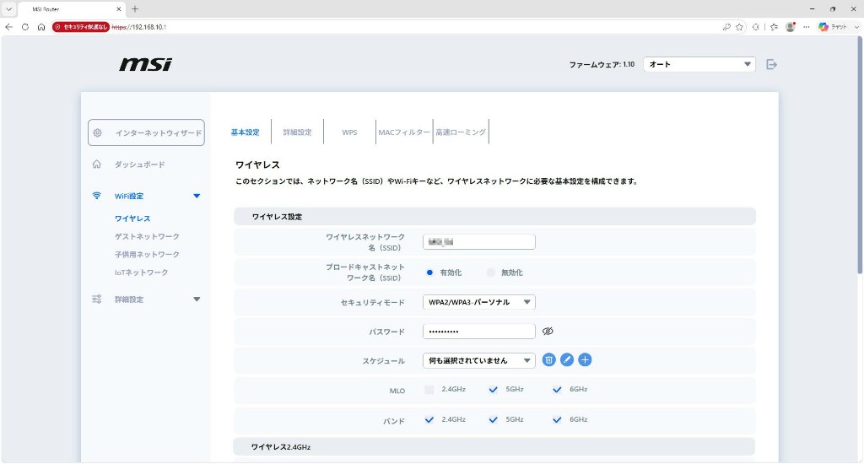This screenshot has width=864, height=464.
Task: Click the page vertical scrollbar
Action: [x=860, y=154]
